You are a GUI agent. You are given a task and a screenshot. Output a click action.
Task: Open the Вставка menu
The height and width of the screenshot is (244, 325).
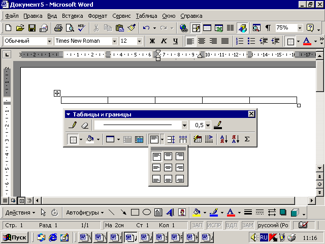click(x=73, y=16)
